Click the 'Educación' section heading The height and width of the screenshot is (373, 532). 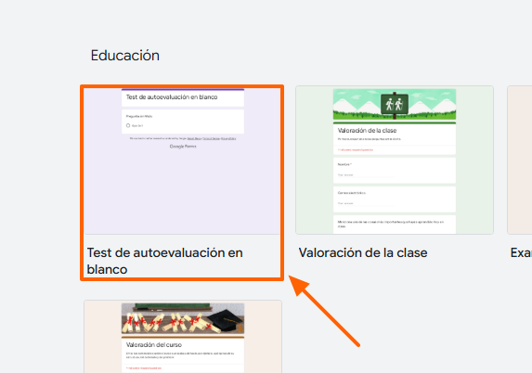124,56
